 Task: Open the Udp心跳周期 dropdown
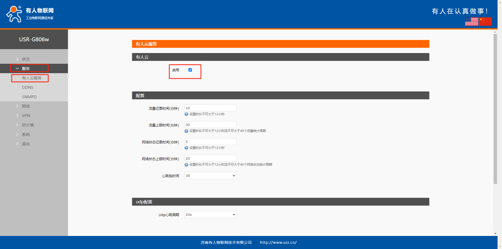pos(210,215)
